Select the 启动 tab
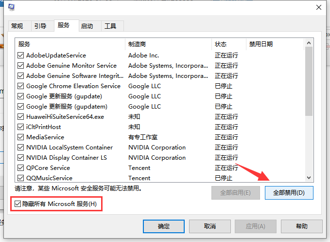The image size is (330, 242). tap(87, 26)
